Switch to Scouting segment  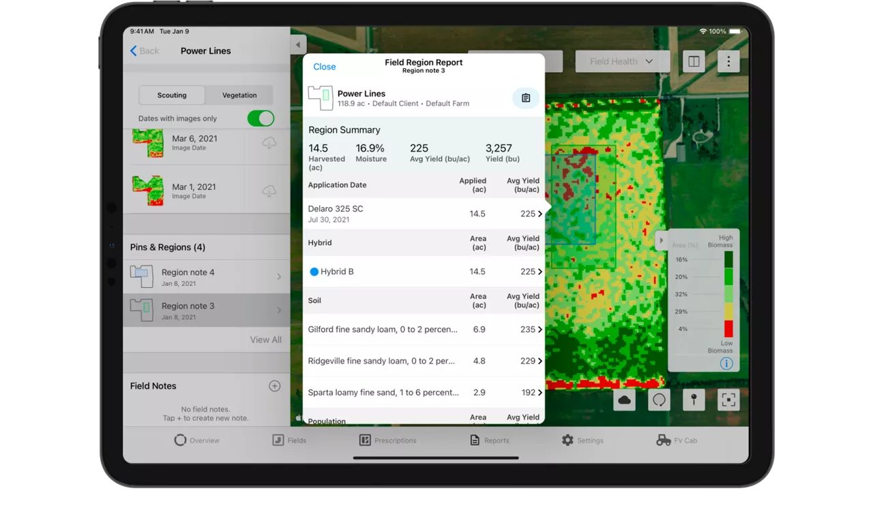pos(172,95)
